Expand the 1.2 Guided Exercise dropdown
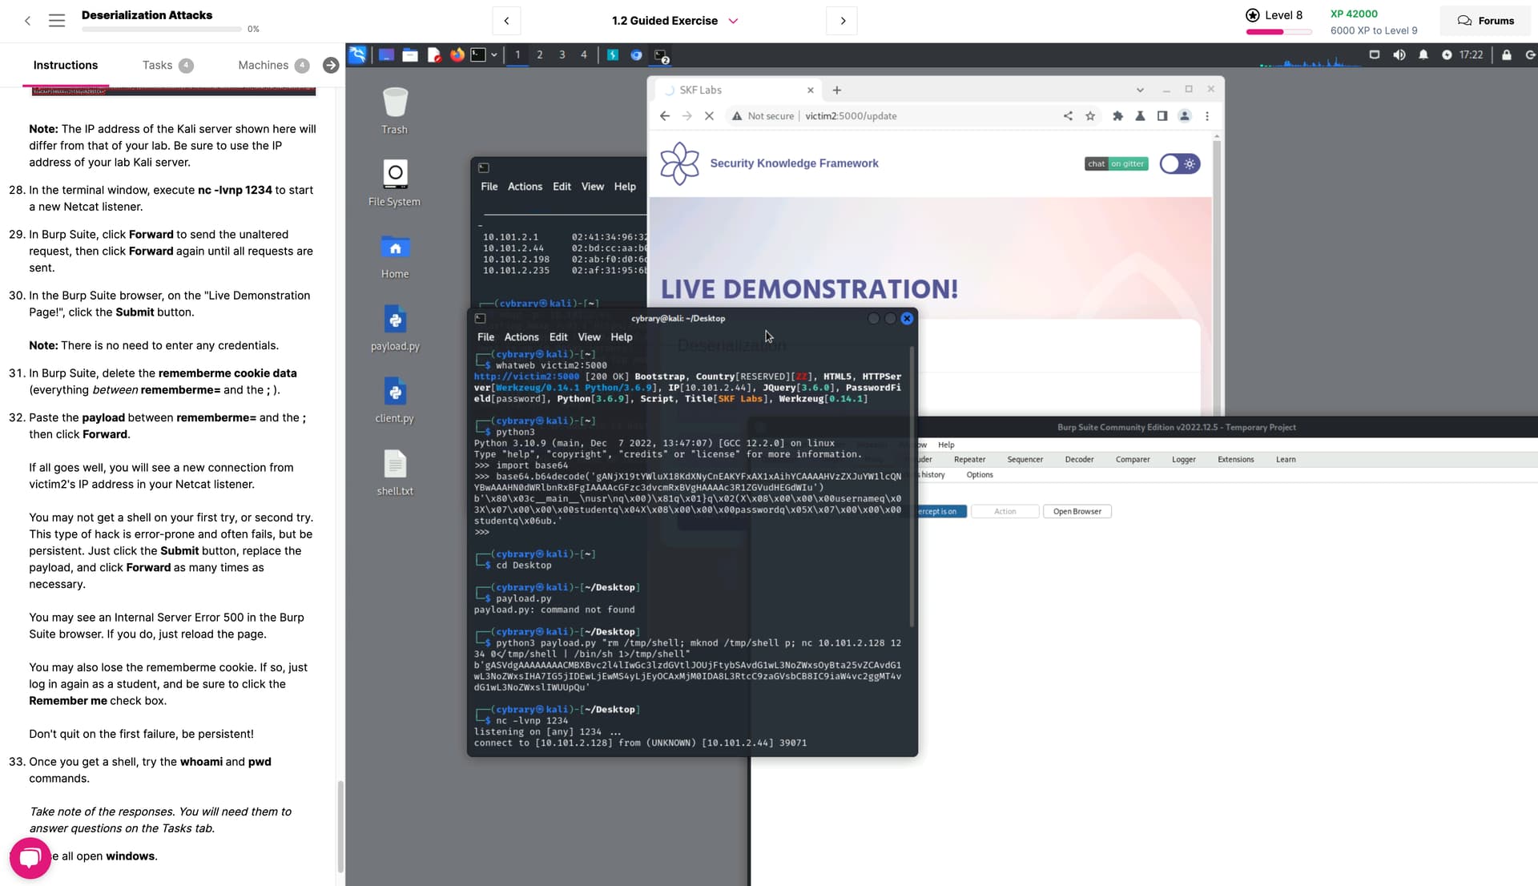This screenshot has width=1538, height=886. pos(732,21)
